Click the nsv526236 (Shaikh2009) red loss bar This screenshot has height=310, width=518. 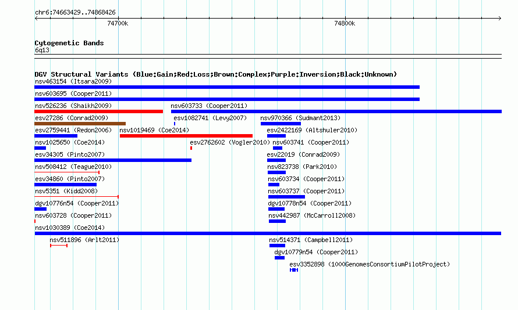(99, 111)
